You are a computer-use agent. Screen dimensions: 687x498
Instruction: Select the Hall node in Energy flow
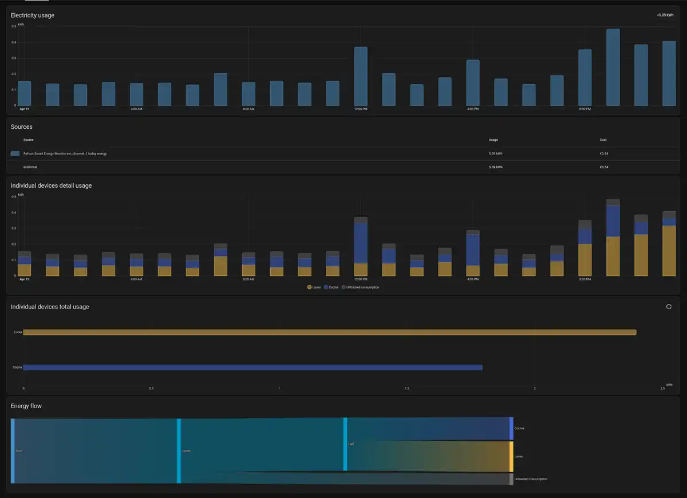click(345, 444)
